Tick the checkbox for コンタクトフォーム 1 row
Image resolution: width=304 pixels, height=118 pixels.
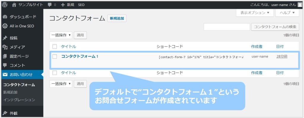[x=55, y=56]
